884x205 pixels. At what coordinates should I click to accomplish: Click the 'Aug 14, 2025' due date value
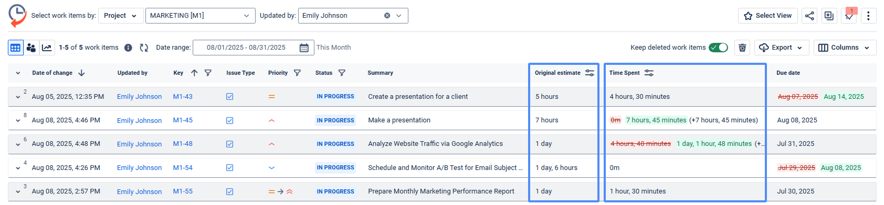coord(844,97)
